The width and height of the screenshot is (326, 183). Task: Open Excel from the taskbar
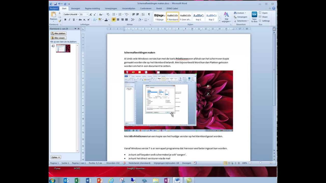tap(77, 180)
